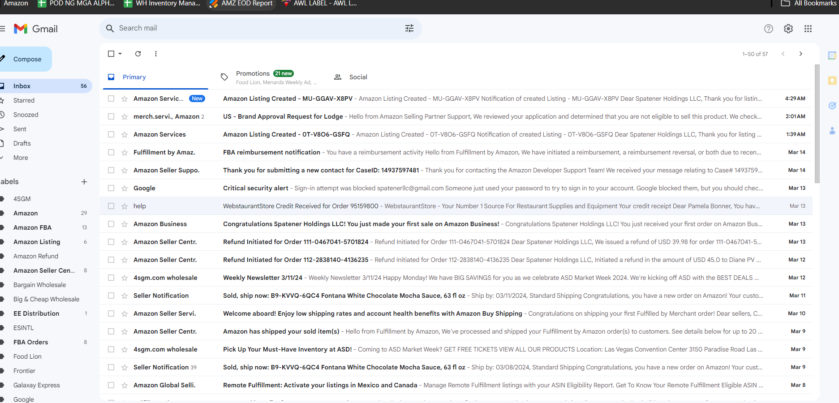This screenshot has width=839, height=403.
Task: Open Google Keep side panel icon
Action: (832, 81)
